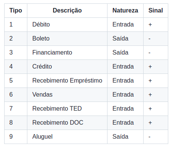
Task: Select Tipo number 5 cell
Action: 16,81
